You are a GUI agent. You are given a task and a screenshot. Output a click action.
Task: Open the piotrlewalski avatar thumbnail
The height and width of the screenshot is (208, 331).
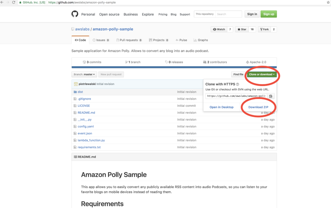[x=76, y=84]
